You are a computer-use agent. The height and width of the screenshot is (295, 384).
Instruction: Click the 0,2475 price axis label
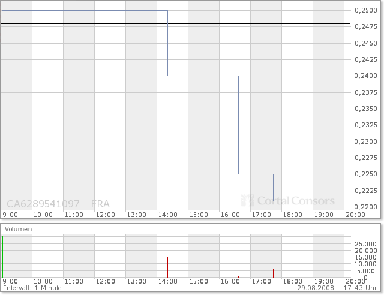(x=366, y=26)
